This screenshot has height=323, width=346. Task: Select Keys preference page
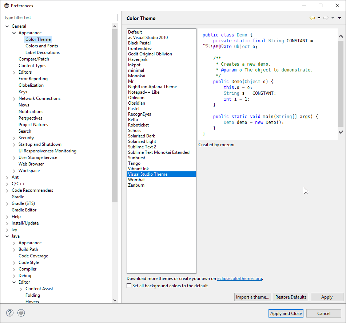pyautogui.click(x=23, y=92)
